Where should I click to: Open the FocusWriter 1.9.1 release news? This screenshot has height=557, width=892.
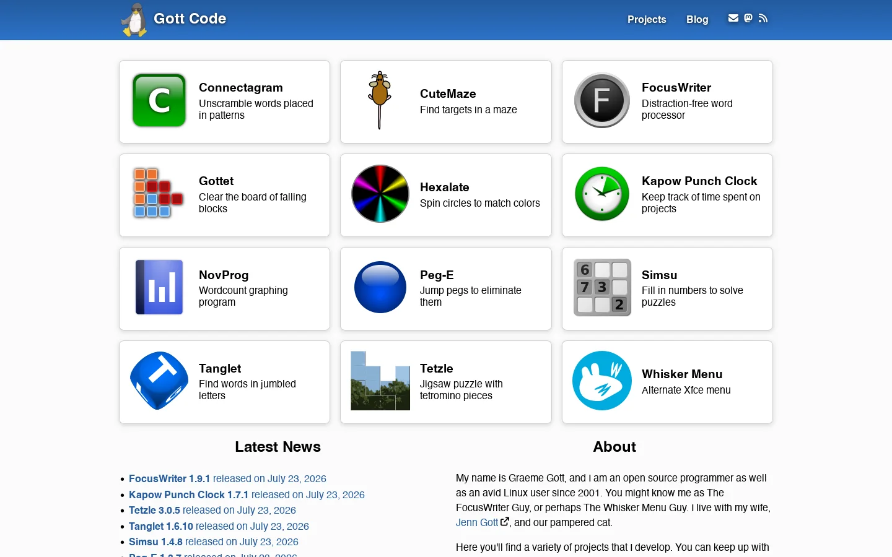(x=227, y=478)
